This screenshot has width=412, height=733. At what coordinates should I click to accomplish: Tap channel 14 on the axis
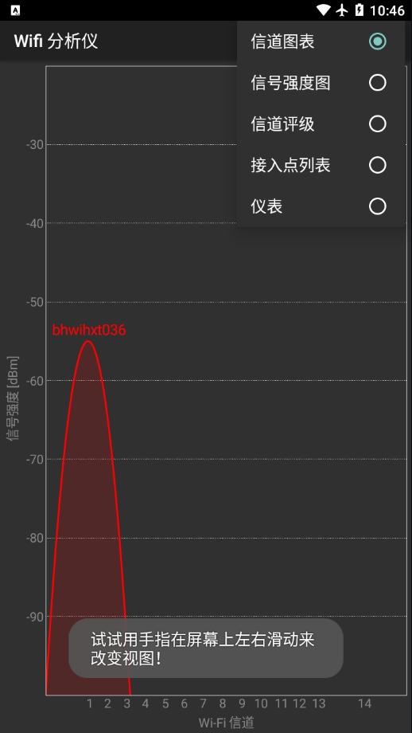pos(364,703)
